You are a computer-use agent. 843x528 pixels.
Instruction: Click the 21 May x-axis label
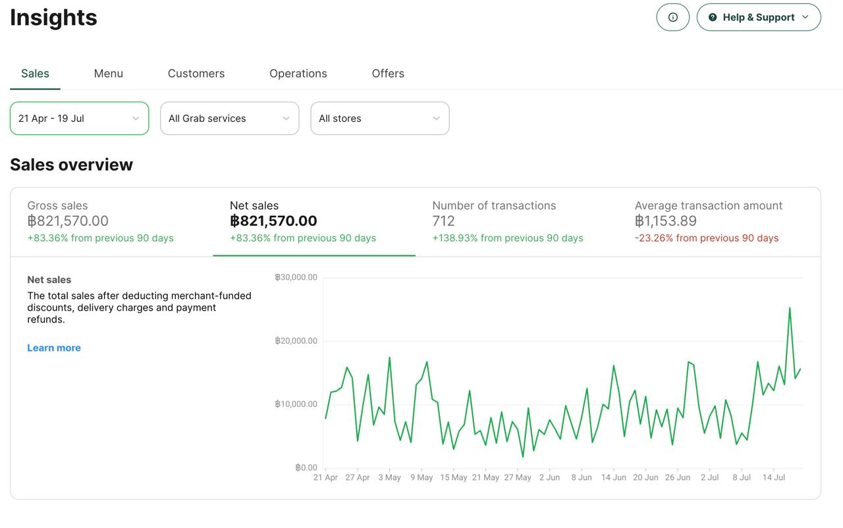point(486,477)
